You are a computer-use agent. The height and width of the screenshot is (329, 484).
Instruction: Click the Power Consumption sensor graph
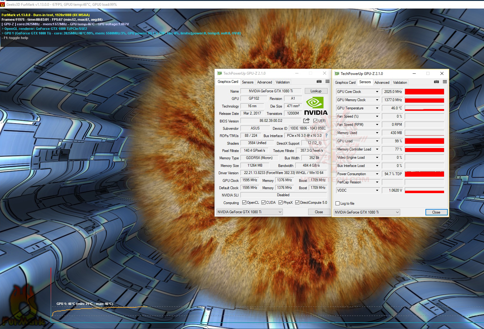[424, 174]
